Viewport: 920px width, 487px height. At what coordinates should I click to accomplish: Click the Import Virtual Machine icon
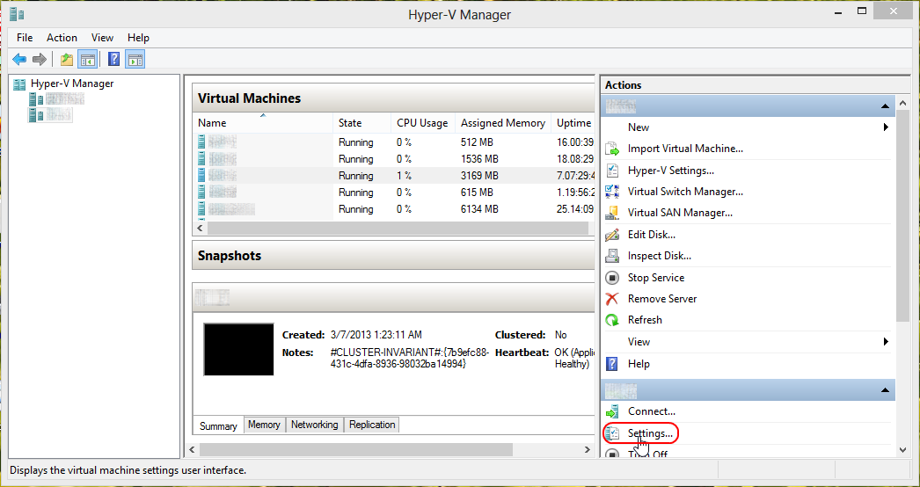(x=612, y=149)
